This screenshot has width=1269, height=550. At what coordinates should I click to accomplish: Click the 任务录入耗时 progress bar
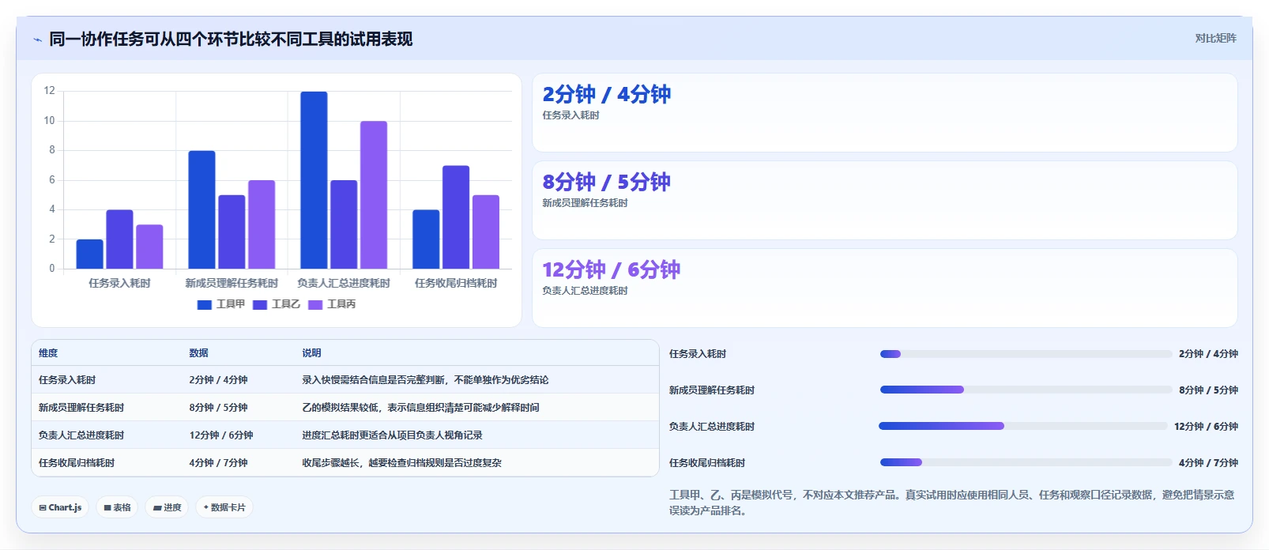tap(1026, 354)
